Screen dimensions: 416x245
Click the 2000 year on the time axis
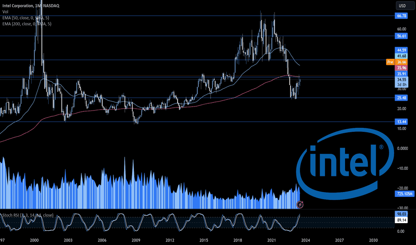34,240
